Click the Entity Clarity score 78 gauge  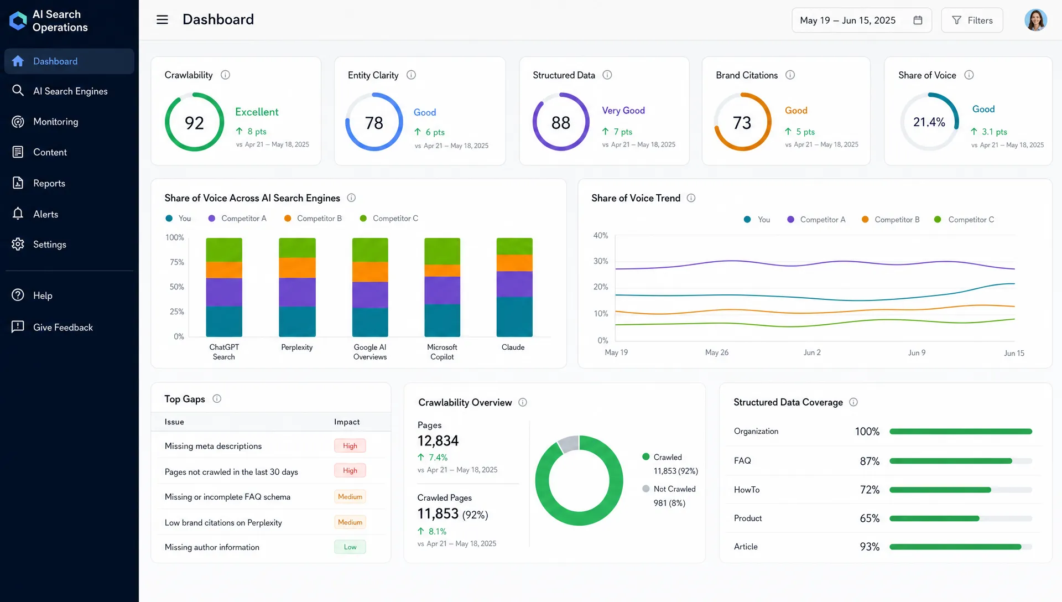[x=374, y=122]
